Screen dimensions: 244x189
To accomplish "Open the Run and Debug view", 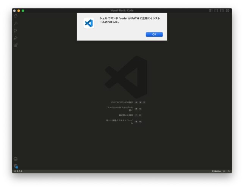I will (16, 38).
